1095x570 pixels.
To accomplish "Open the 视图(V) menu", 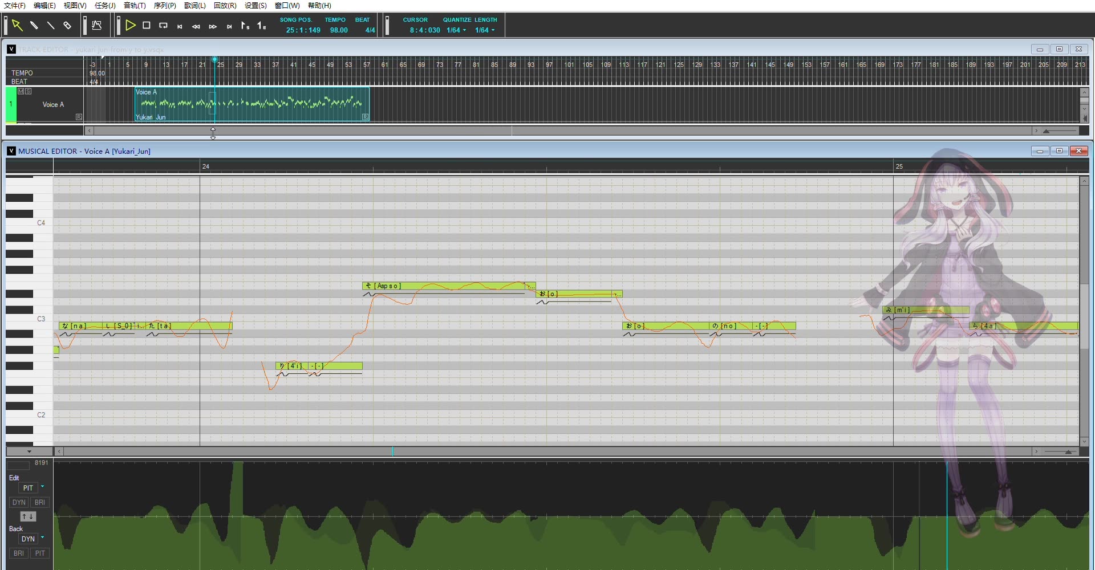I will coord(75,6).
